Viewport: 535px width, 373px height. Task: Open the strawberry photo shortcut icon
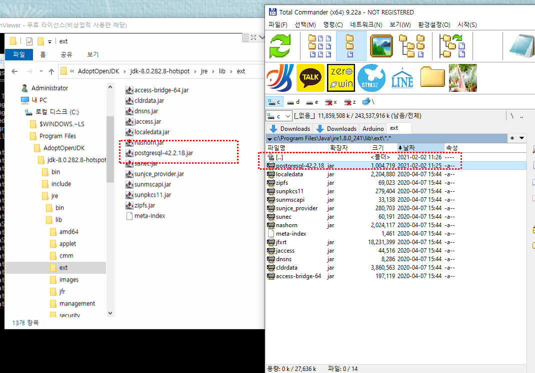(x=462, y=78)
